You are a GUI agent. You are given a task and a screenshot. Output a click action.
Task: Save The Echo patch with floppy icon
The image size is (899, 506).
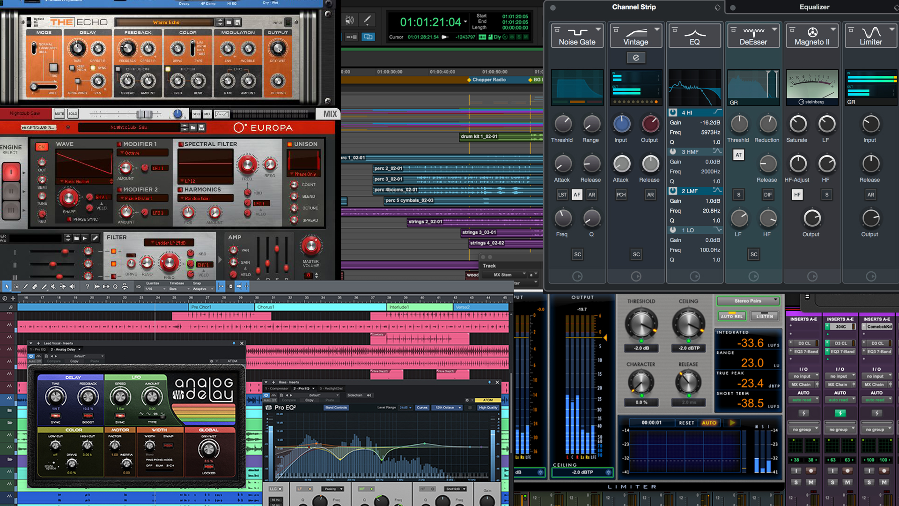[237, 22]
